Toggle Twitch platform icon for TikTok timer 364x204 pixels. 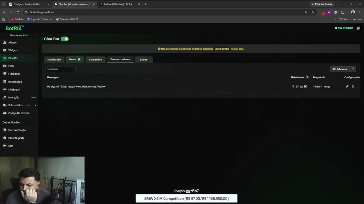pyautogui.click(x=297, y=86)
